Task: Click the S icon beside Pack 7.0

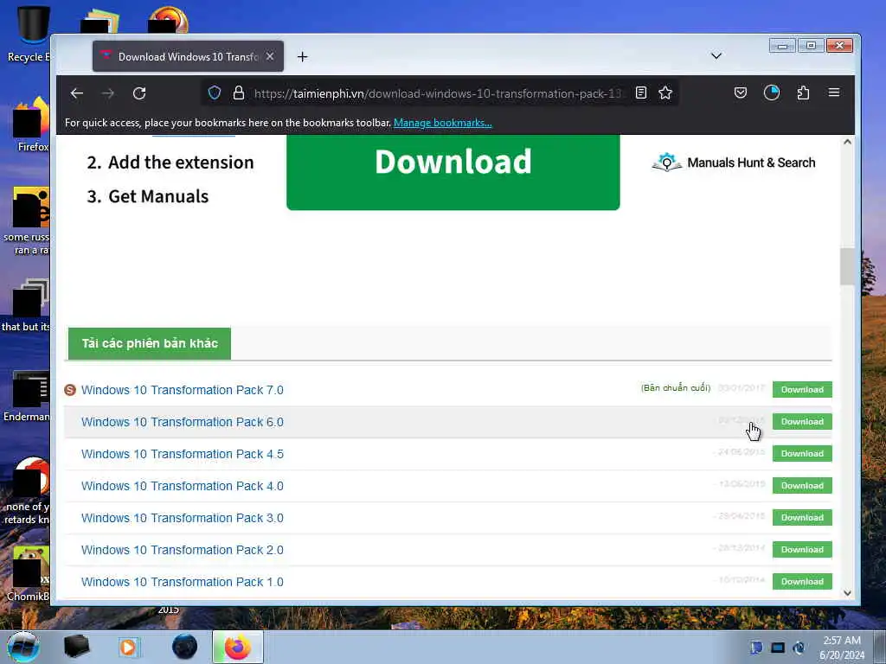Action: coord(70,390)
